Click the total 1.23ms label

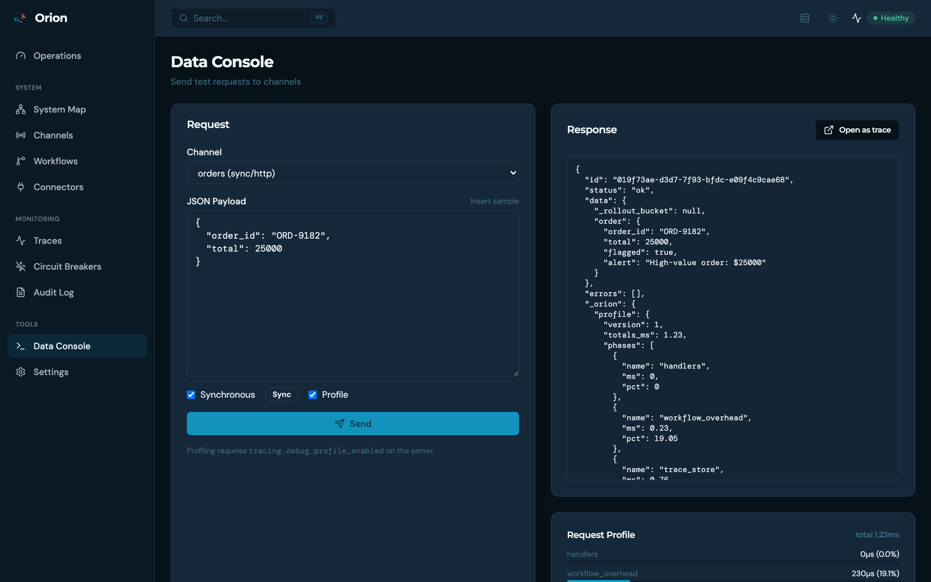click(877, 535)
